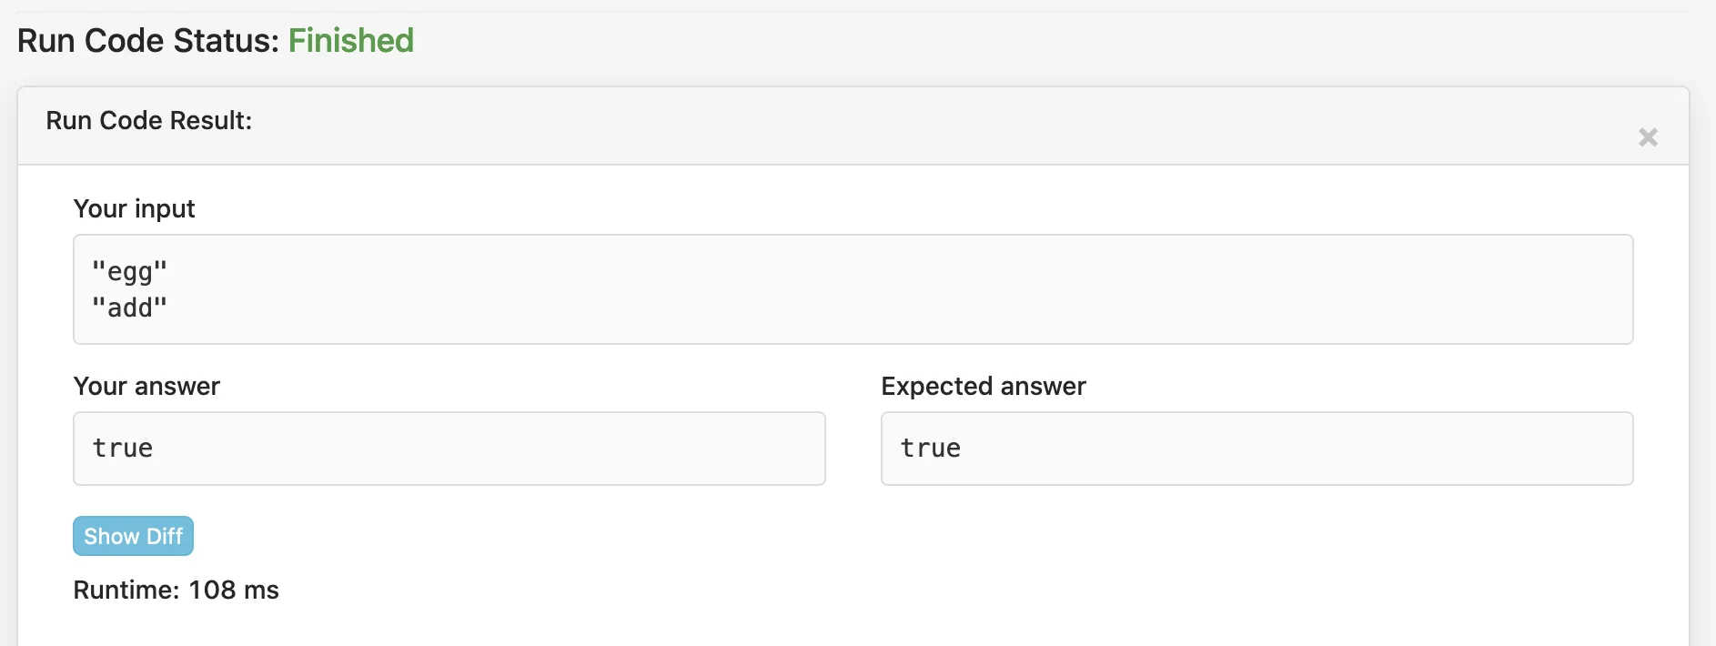Click the Show Diff button

(x=134, y=536)
